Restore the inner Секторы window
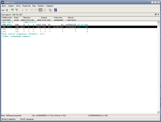The width and height of the screenshot is (161, 122). click(x=156, y=14)
